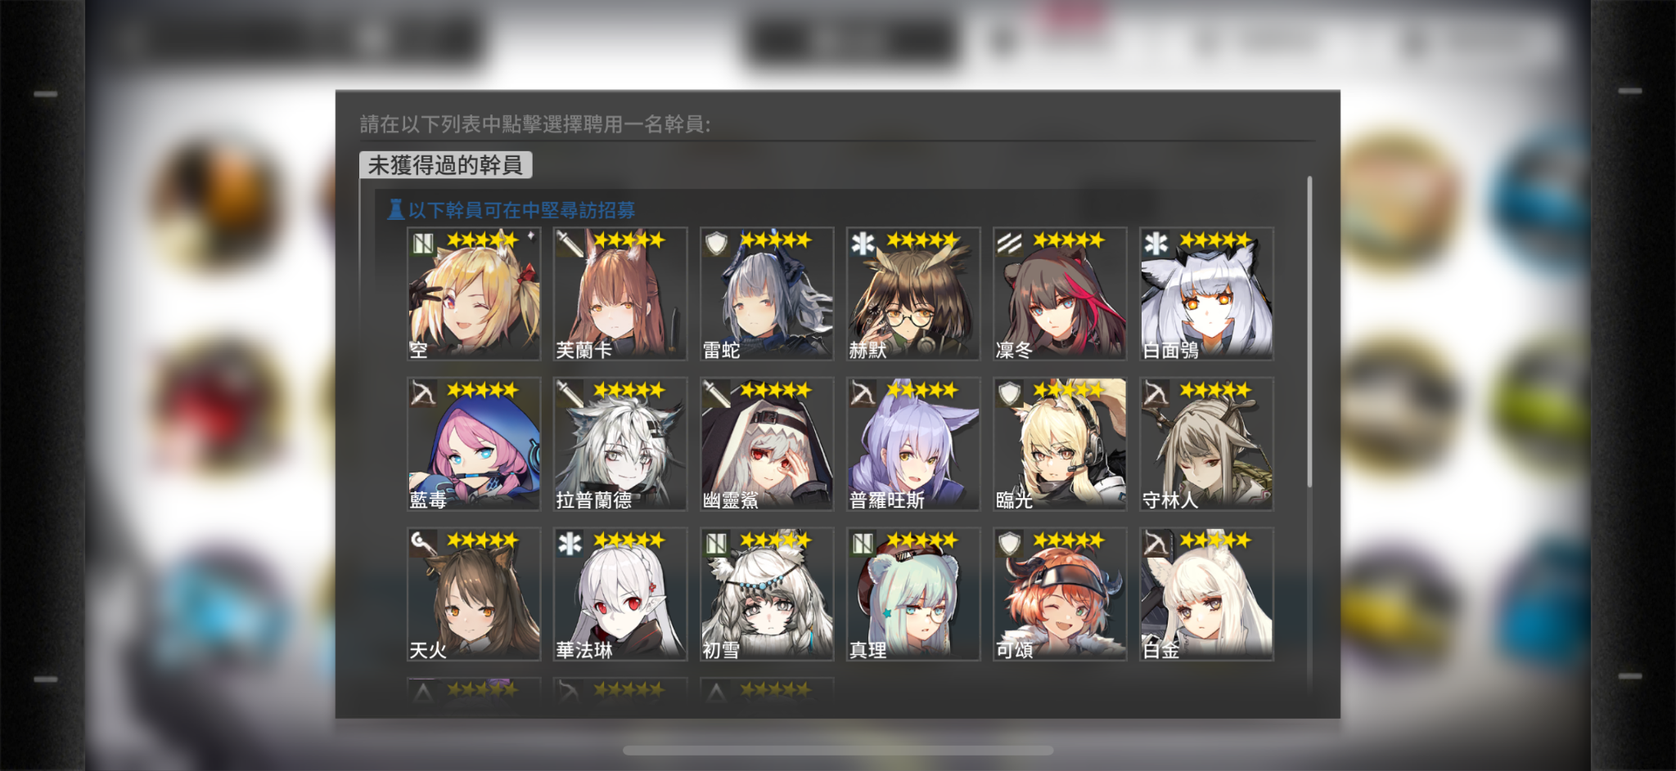The image size is (1676, 771).
Task: Pick operator 真理
Action: point(913,594)
